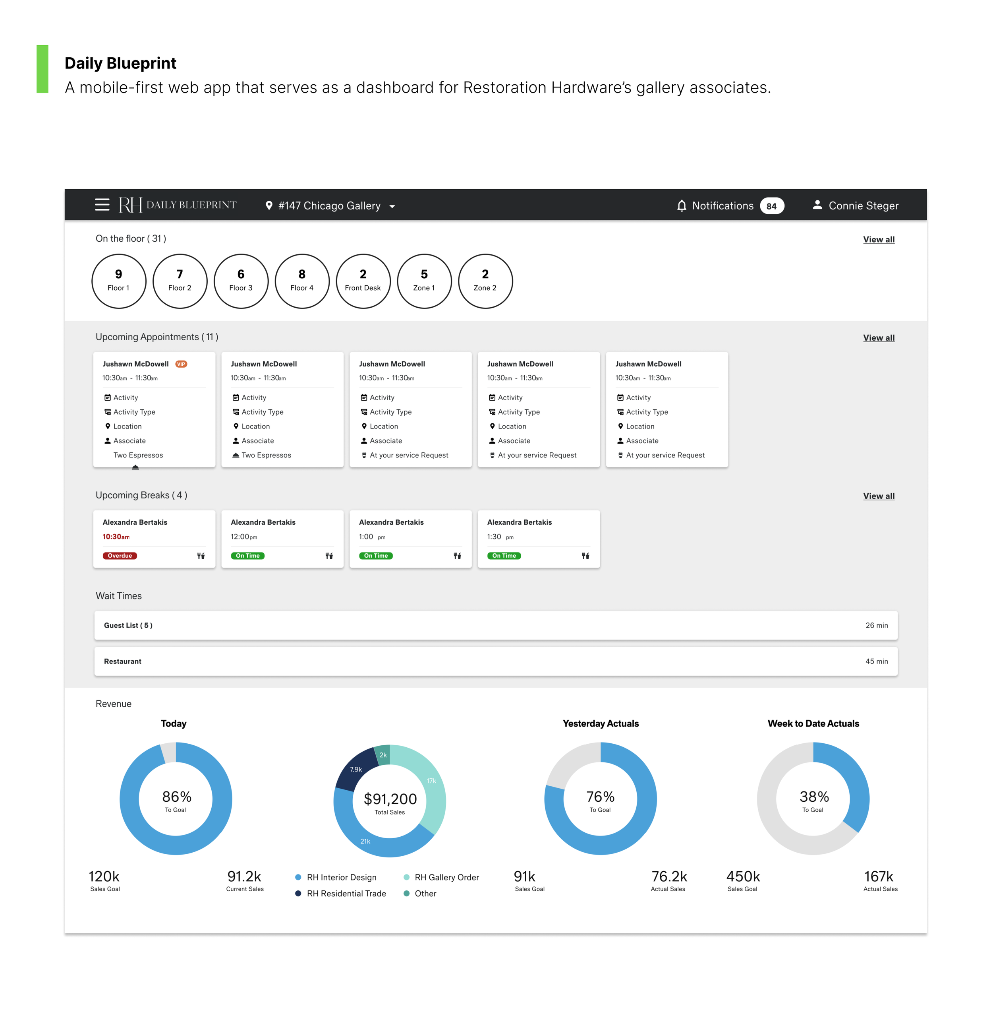Select the Zone 2 circle
Screen dimensions: 993x1016
click(x=485, y=281)
